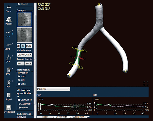This screenshot has height=121, width=153.
Task: Open the Patient information icon
Action: coord(9,20)
